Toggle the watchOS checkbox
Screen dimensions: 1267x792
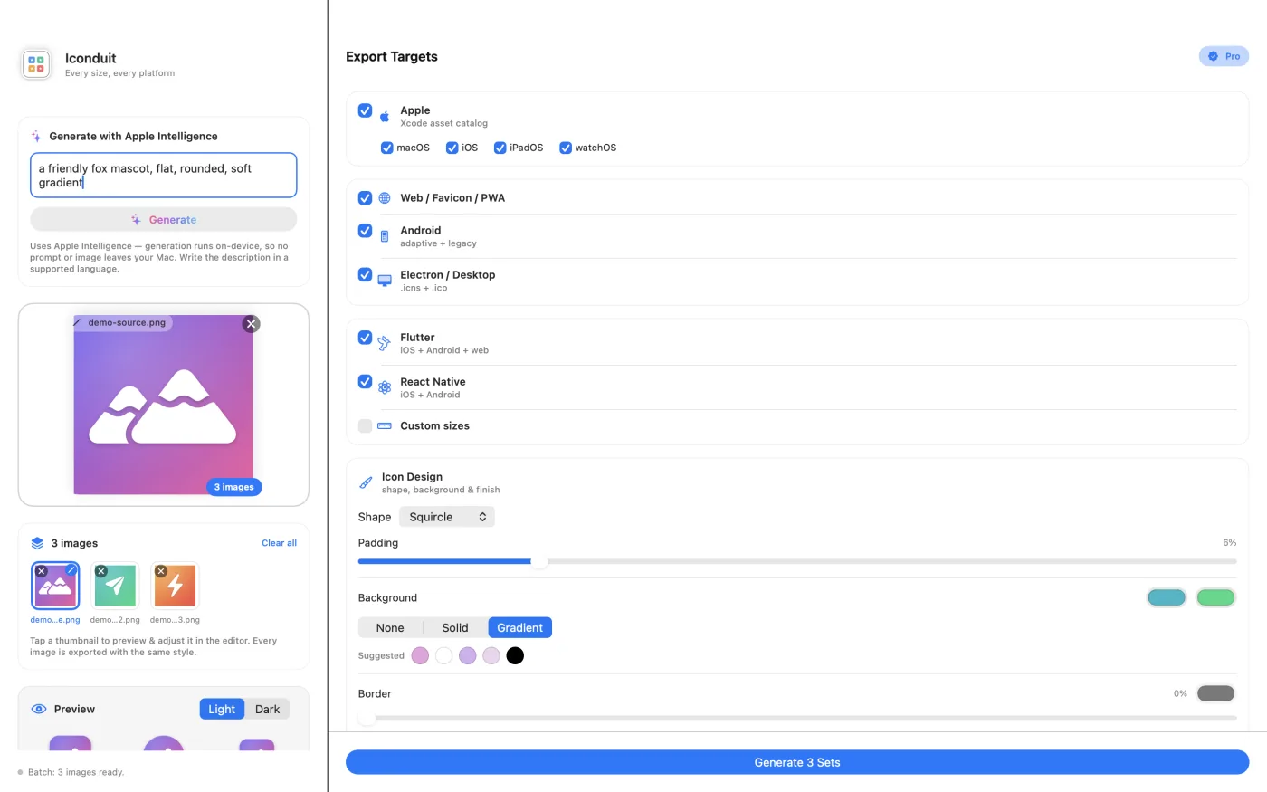pyautogui.click(x=566, y=148)
